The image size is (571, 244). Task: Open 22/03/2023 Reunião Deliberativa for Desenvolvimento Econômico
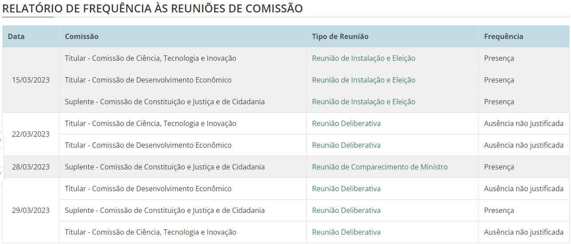(x=346, y=145)
